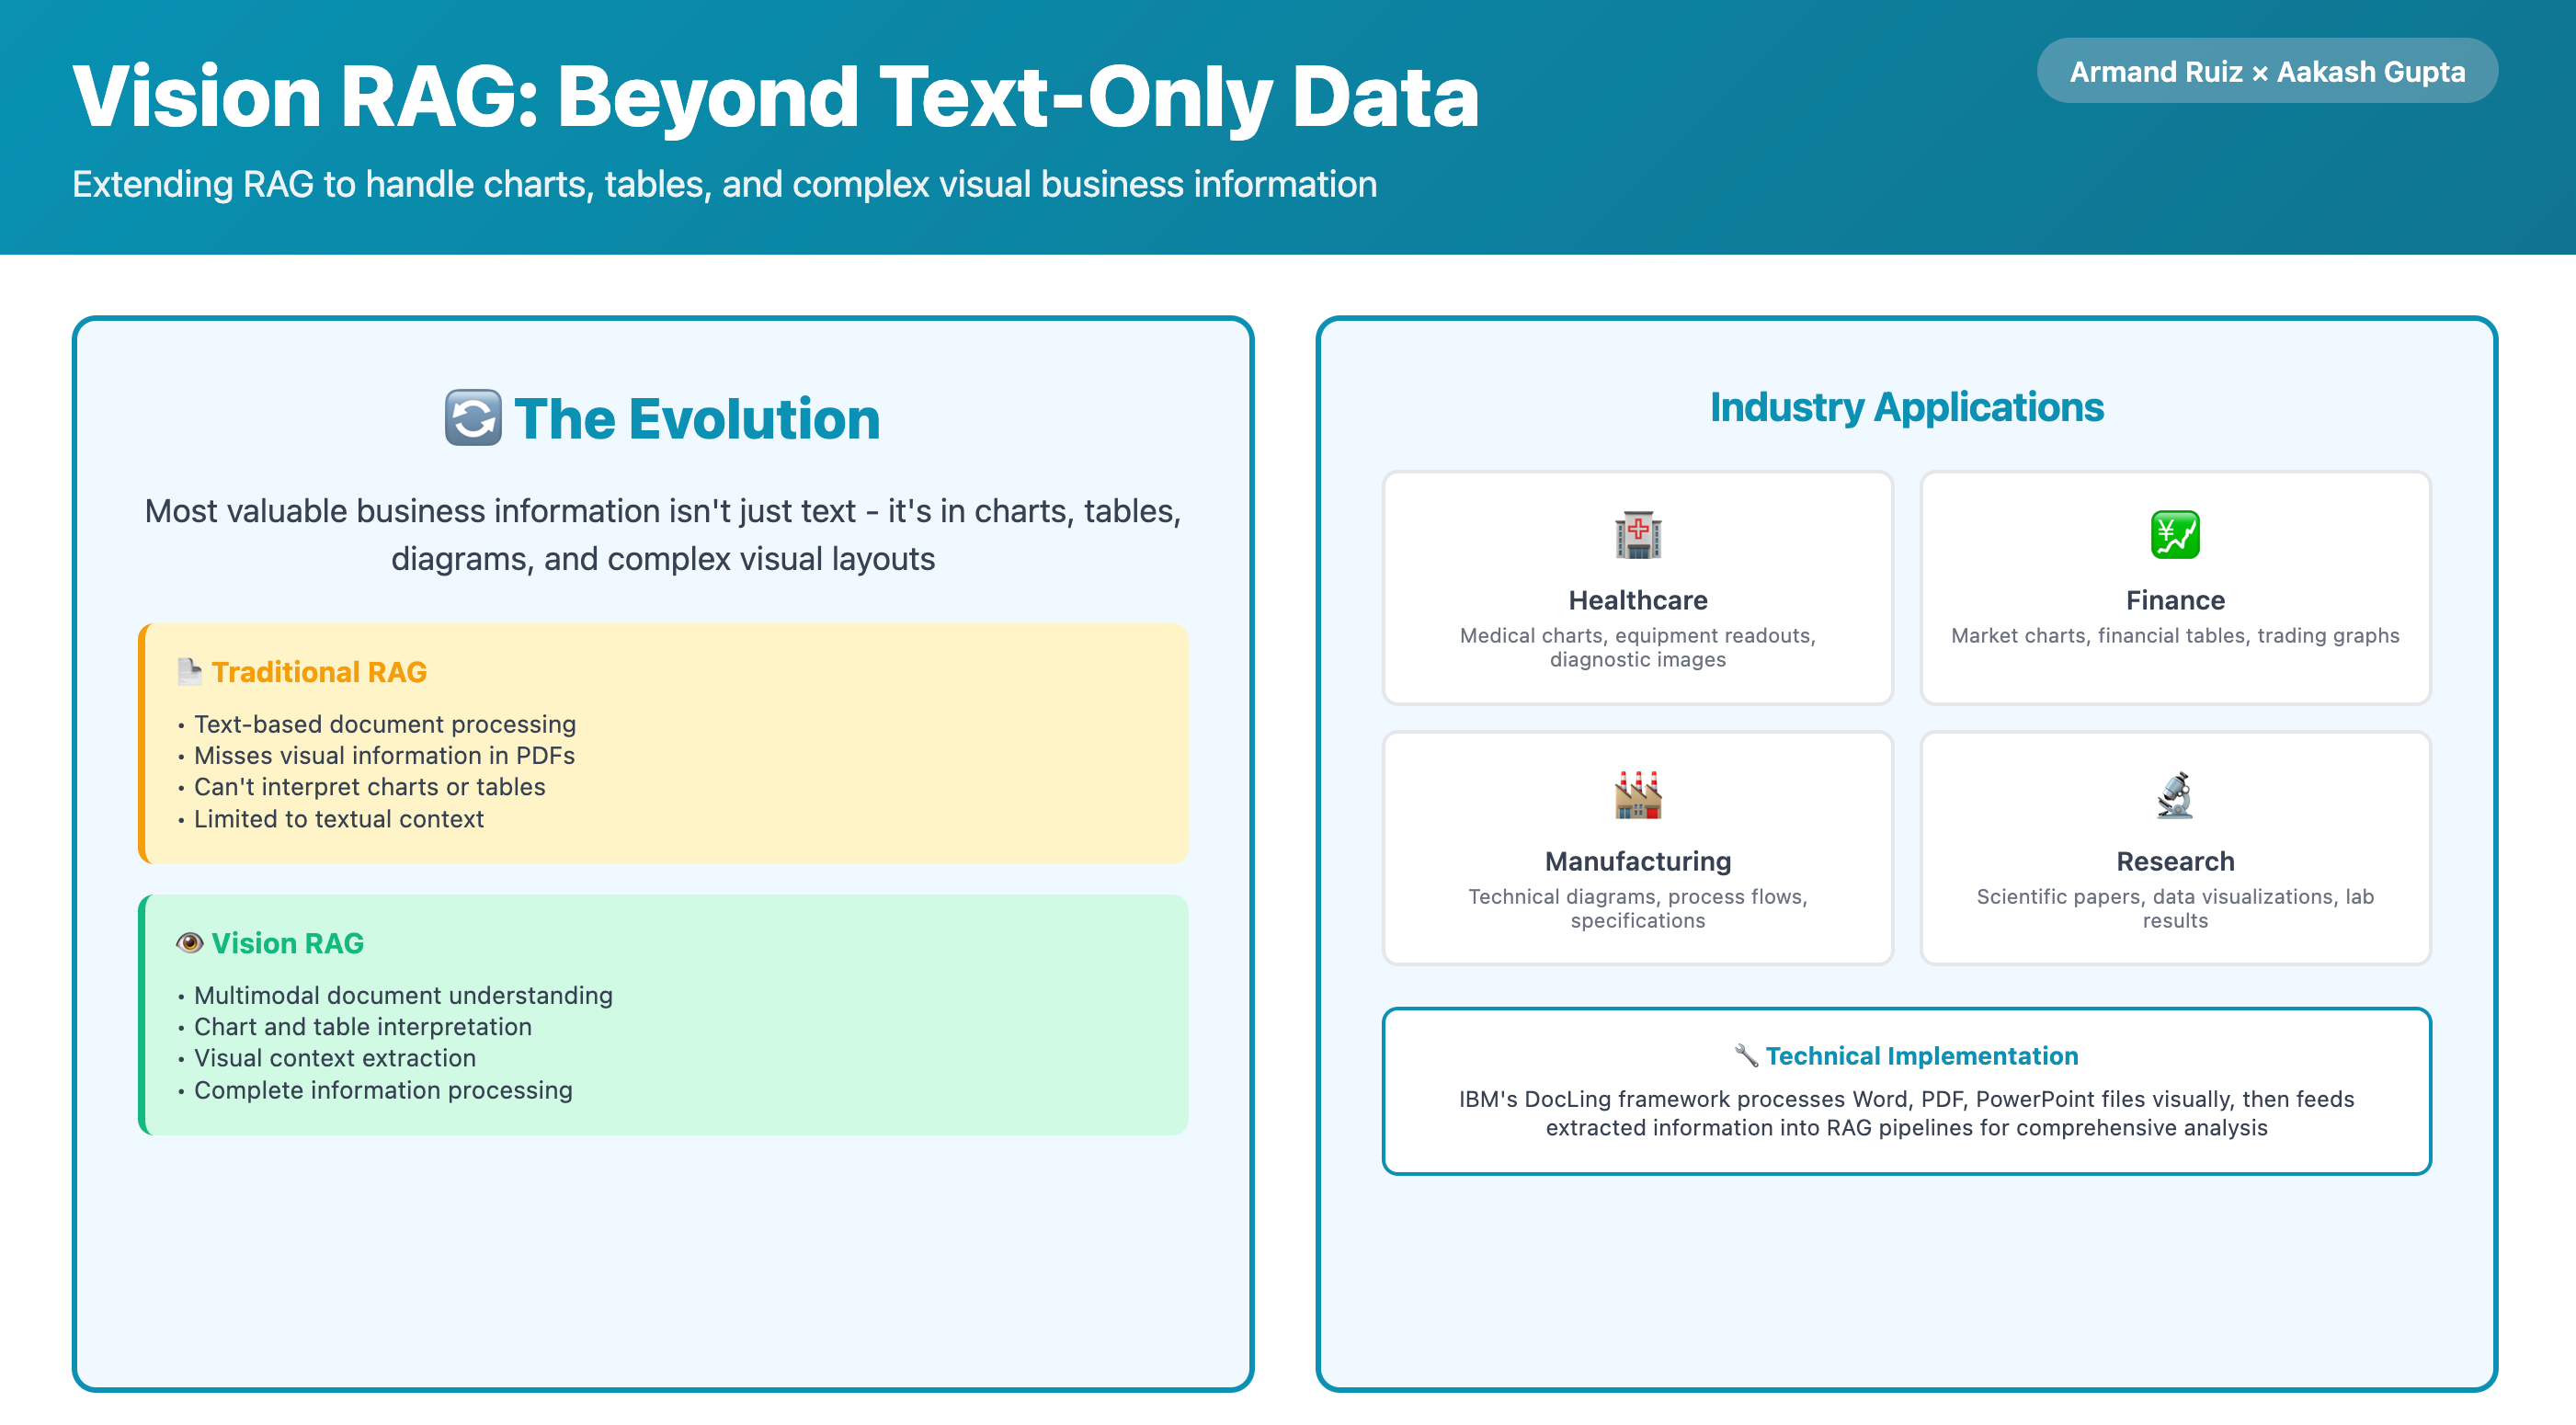Click the eye icon next to Vision RAG

point(189,943)
